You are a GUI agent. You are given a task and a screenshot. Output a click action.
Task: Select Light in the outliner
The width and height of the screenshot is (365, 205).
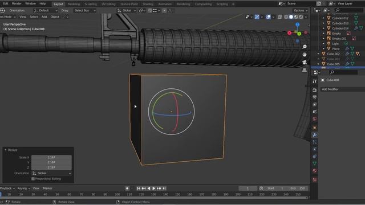pos(335,44)
